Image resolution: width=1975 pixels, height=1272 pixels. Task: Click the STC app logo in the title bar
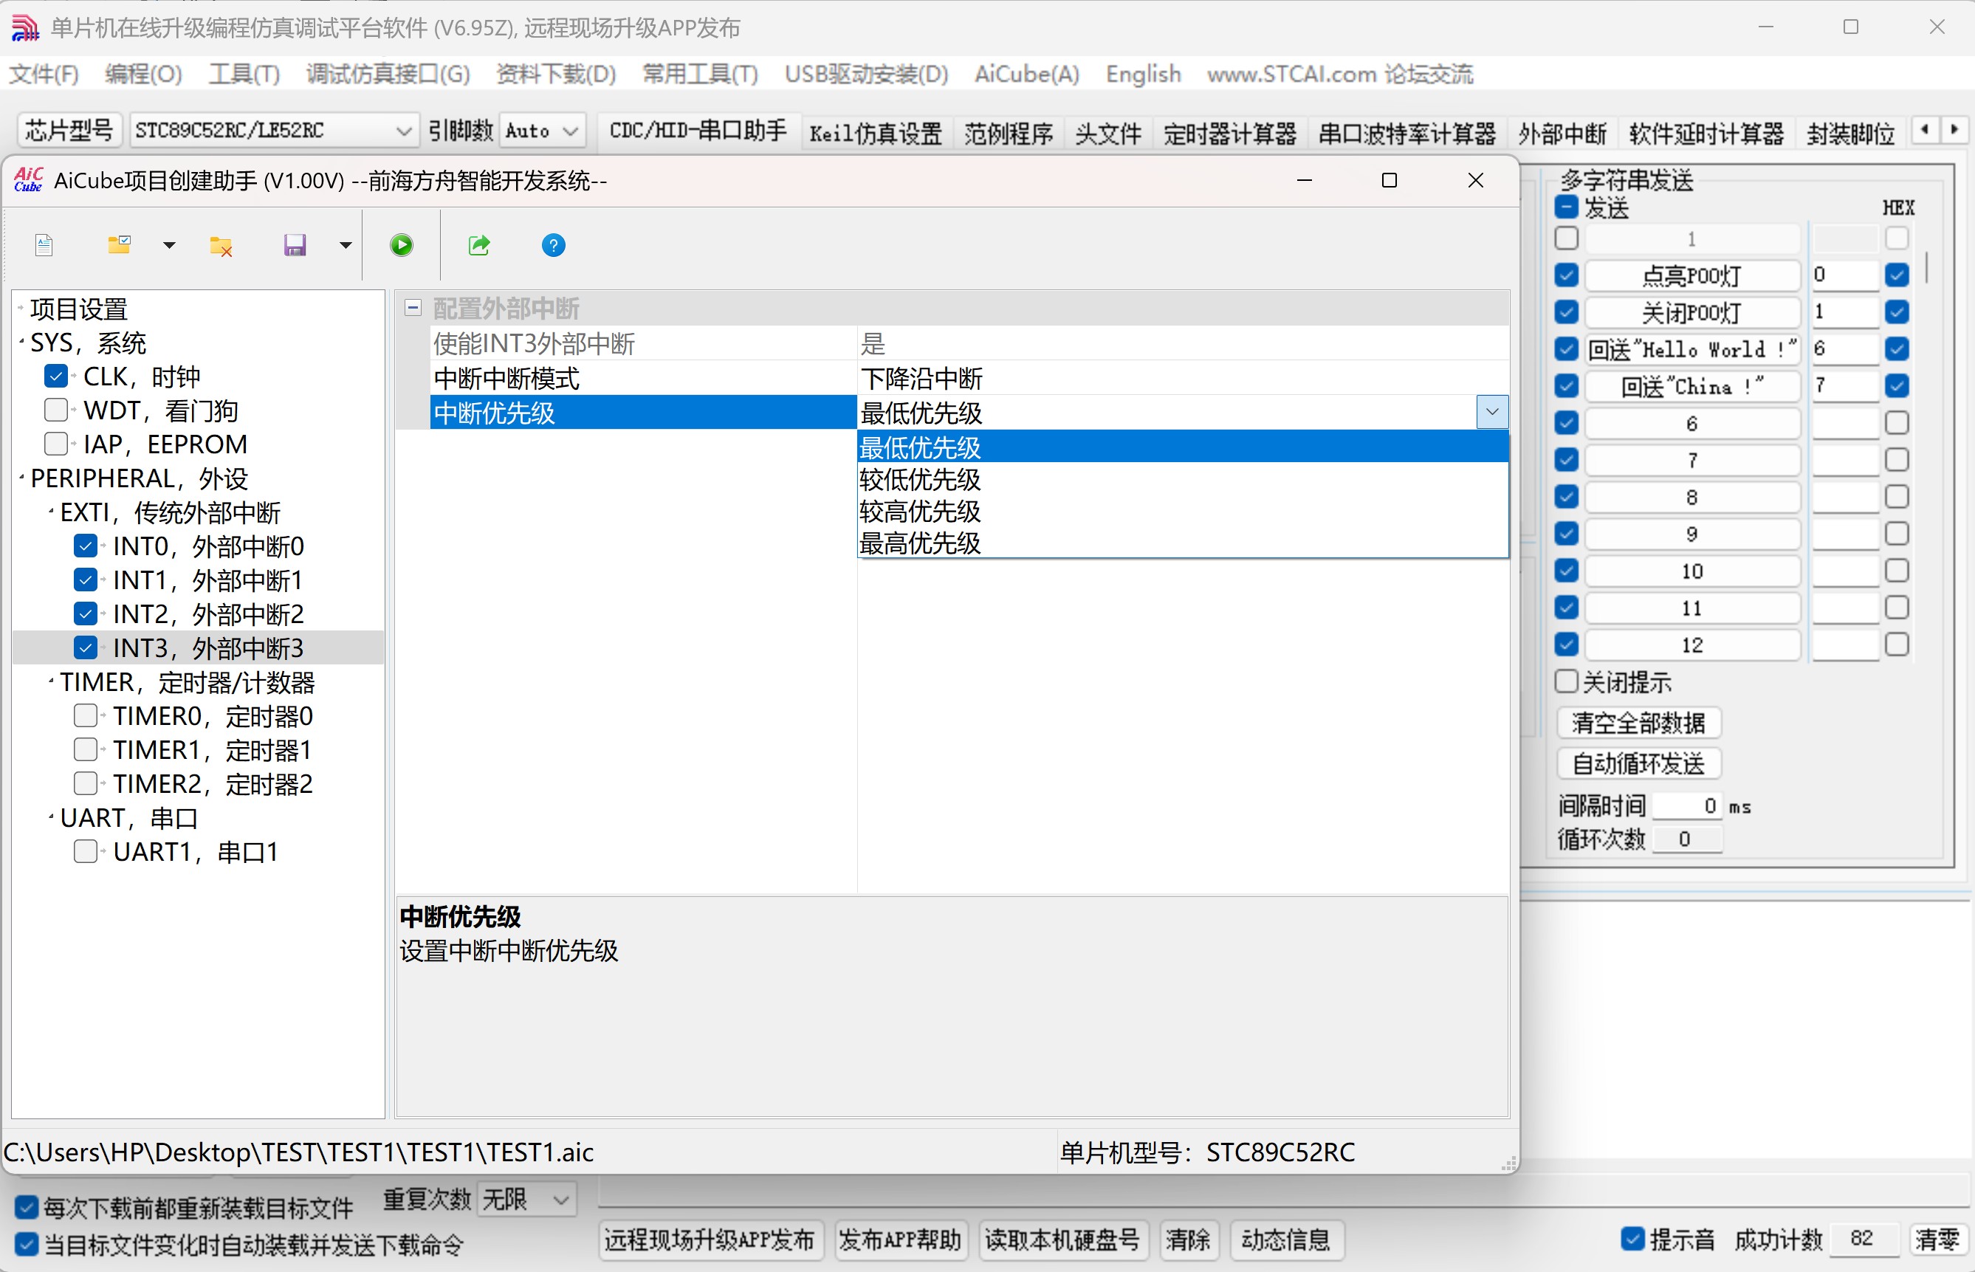25,27
